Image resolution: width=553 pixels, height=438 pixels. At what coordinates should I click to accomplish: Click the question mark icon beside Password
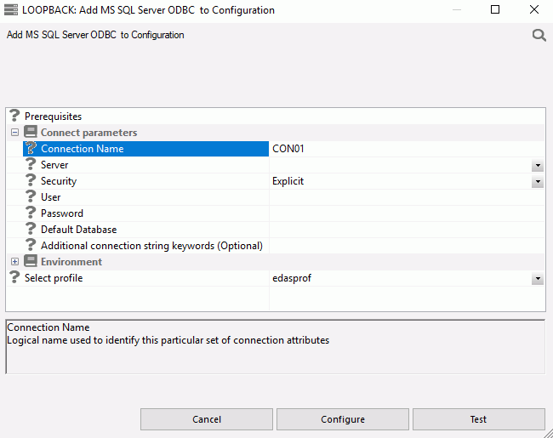pyautogui.click(x=31, y=213)
